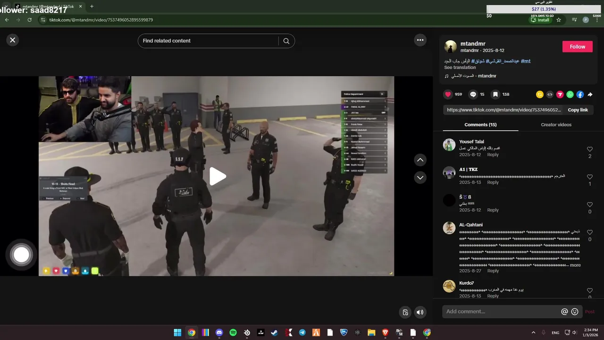Focus the Find related content search box
This screenshot has width=604, height=340.
pyautogui.click(x=209, y=41)
